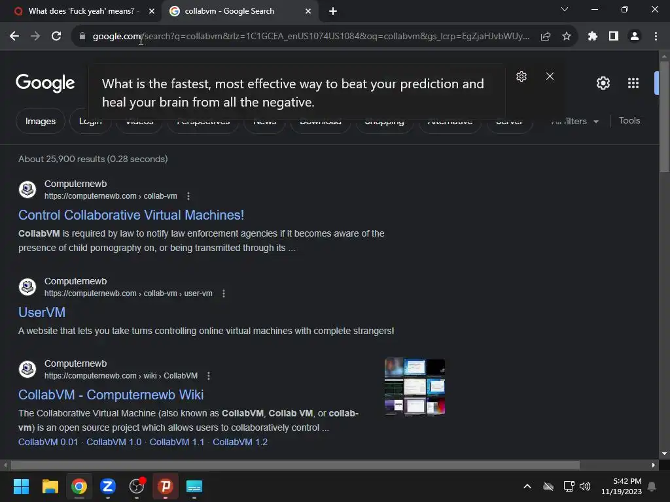Screen dimensions: 670x502
Task: Open the taskbar clock and date
Action: [x=622, y=486]
